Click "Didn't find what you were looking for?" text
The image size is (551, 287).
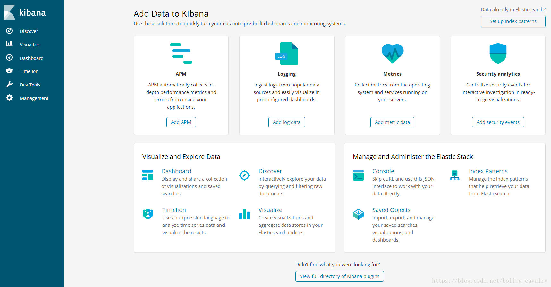(x=337, y=264)
